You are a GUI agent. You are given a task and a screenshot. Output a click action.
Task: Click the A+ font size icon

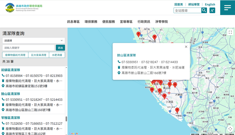click(212, 11)
